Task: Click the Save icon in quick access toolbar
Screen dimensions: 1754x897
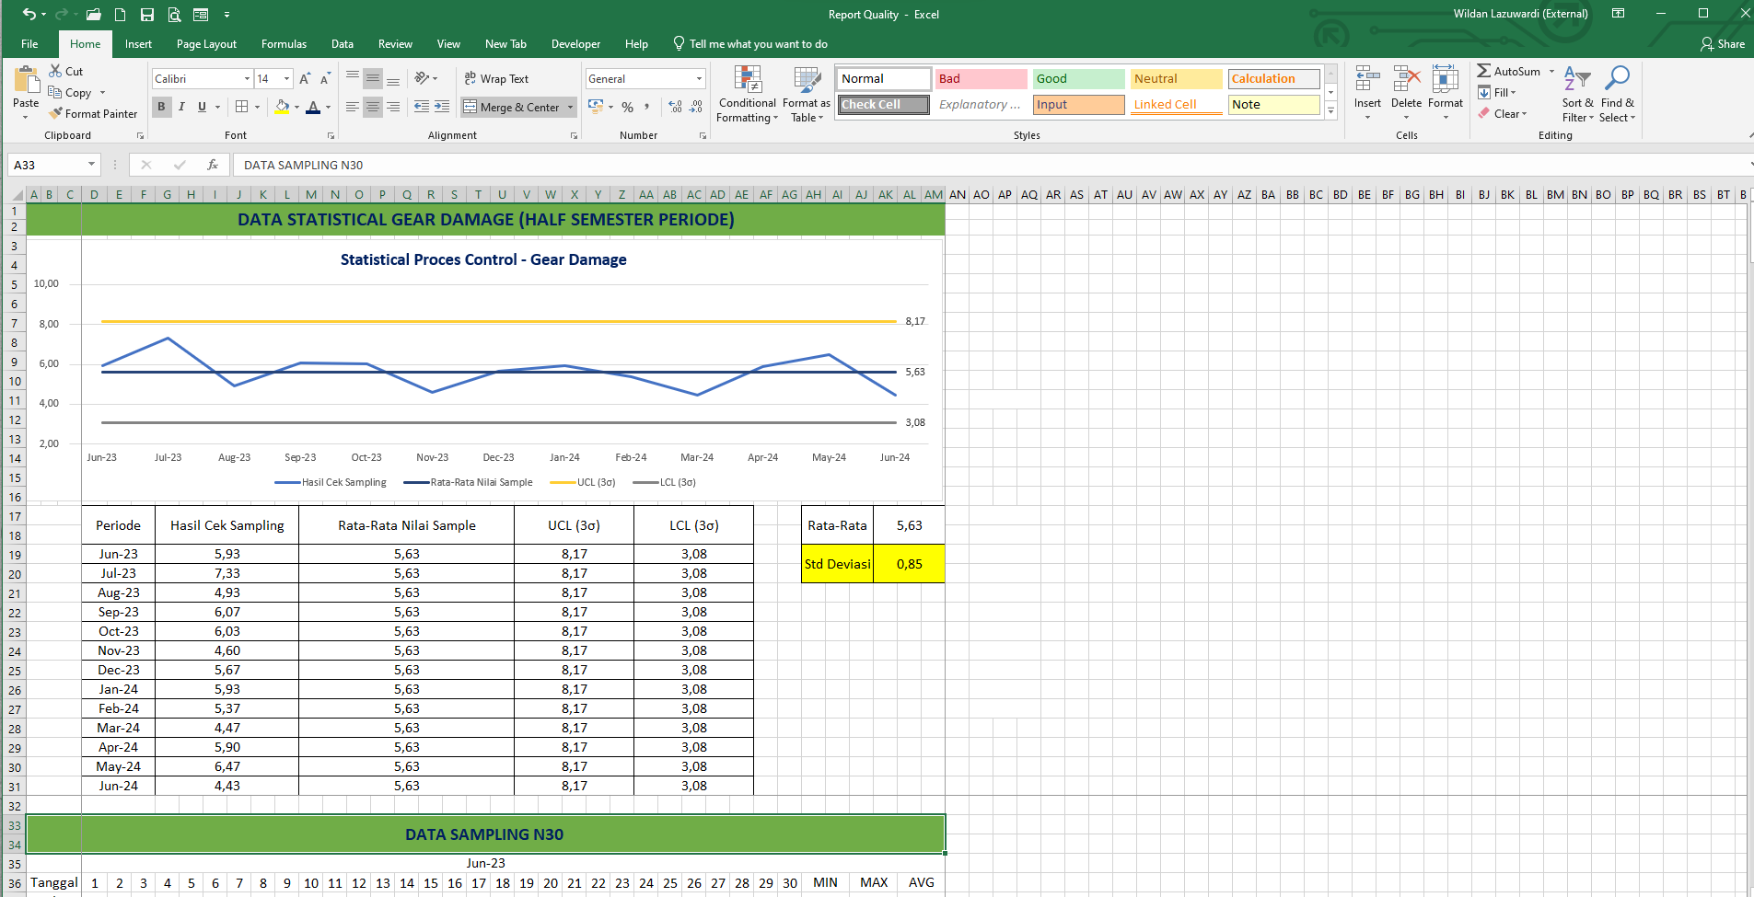Action: (x=146, y=15)
